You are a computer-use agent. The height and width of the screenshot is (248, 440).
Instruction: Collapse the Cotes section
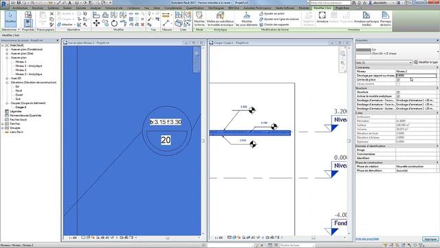coord(437,113)
